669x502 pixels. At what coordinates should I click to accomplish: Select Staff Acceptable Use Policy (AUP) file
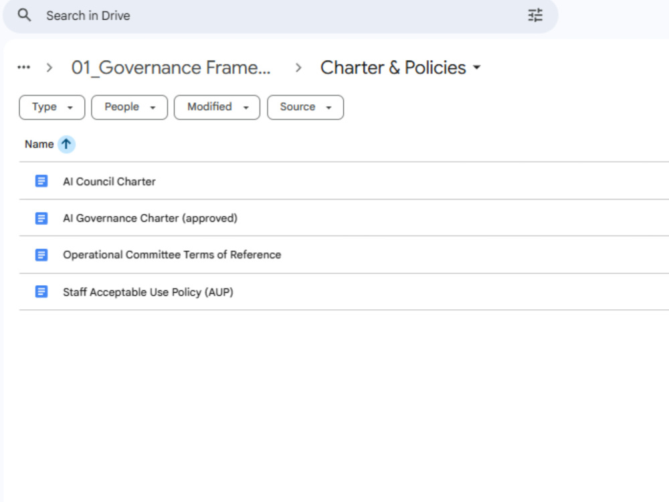(344, 292)
